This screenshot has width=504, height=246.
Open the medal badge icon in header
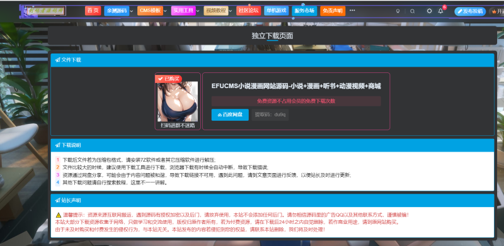pyautogui.click(x=398, y=11)
